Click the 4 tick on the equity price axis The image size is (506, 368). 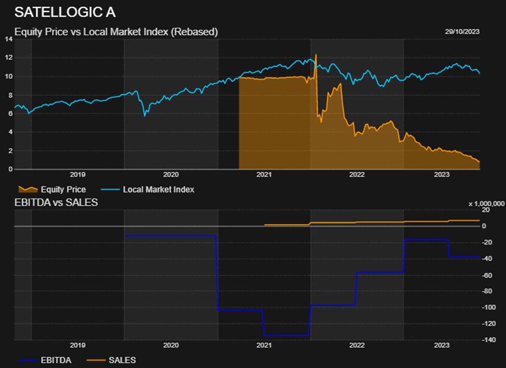10,132
